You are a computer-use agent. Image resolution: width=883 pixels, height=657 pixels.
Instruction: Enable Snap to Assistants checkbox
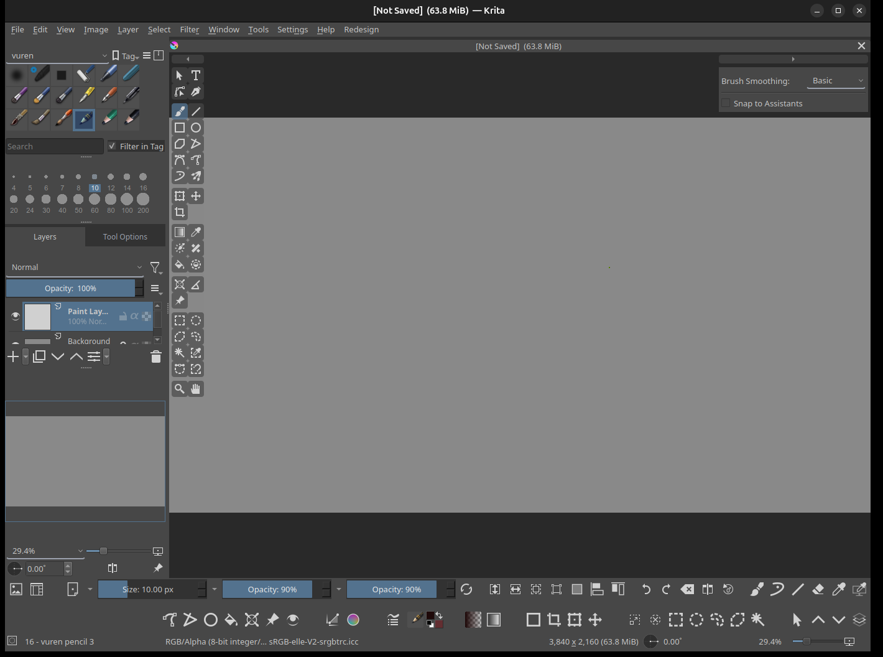(726, 103)
